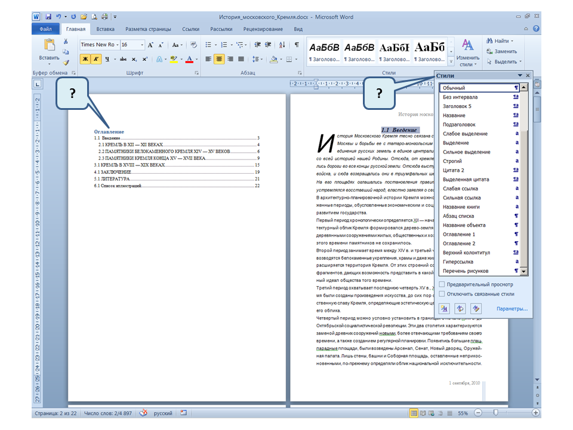
Task: Click the zoom slider handle
Action: click(x=495, y=413)
